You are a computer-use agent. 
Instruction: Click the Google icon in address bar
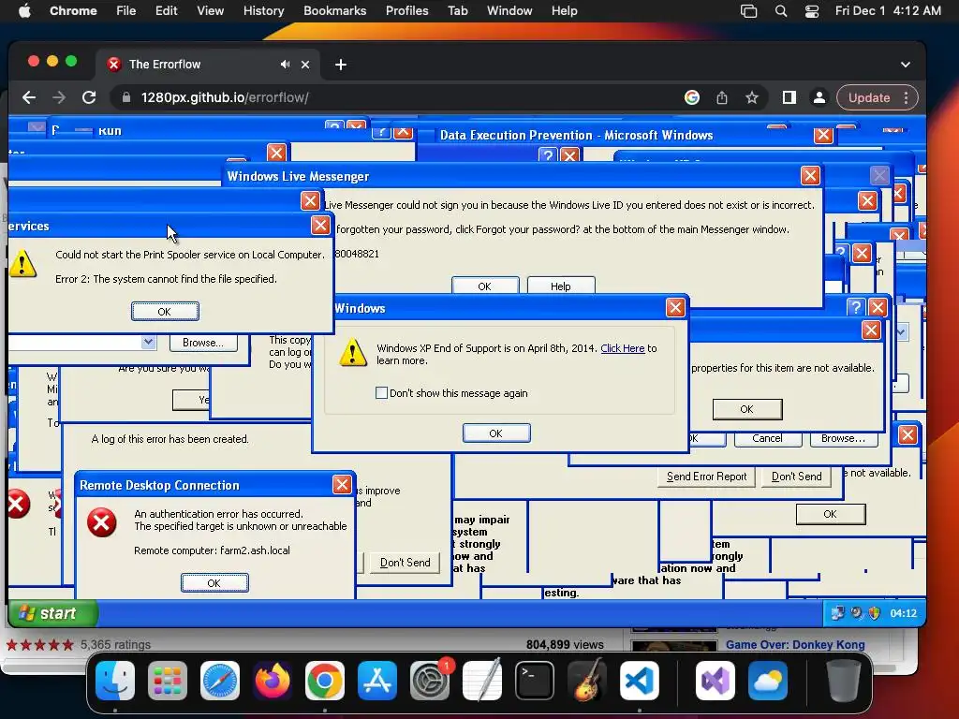(692, 97)
